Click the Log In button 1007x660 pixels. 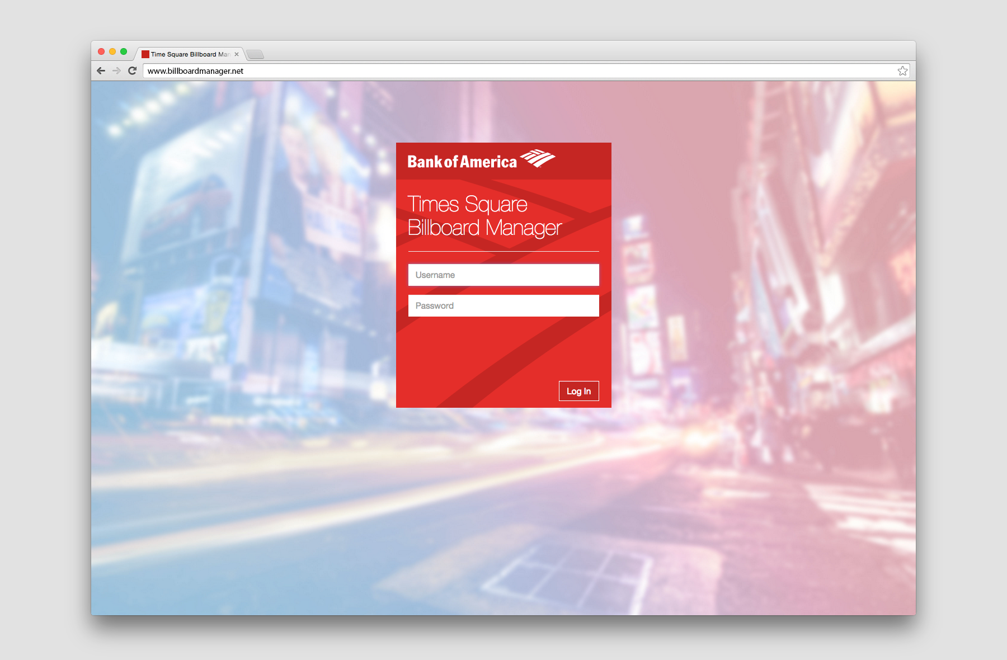578,391
